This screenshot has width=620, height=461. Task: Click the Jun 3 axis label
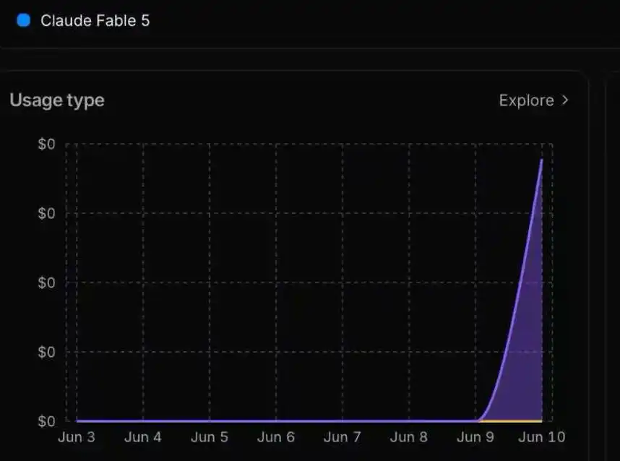[77, 437]
